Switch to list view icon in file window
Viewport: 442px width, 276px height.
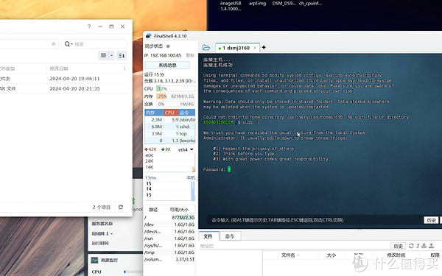pyautogui.click(x=103, y=55)
